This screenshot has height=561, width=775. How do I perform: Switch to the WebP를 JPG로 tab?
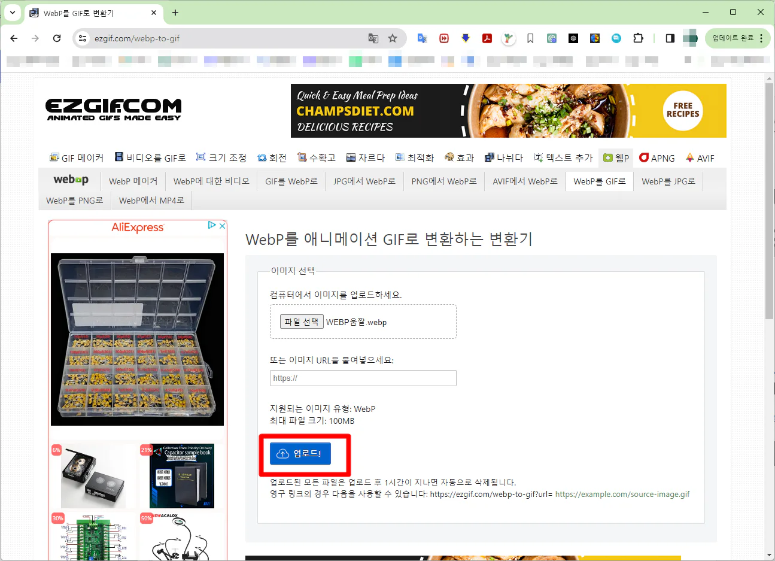tap(668, 181)
